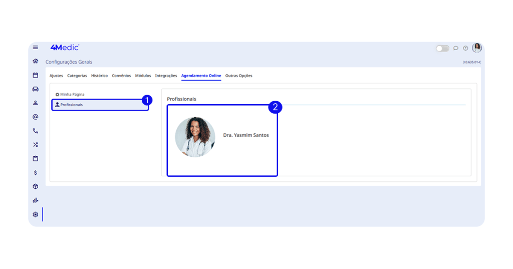Open the user avatar profile menu
The height and width of the screenshot is (269, 513).
click(477, 48)
